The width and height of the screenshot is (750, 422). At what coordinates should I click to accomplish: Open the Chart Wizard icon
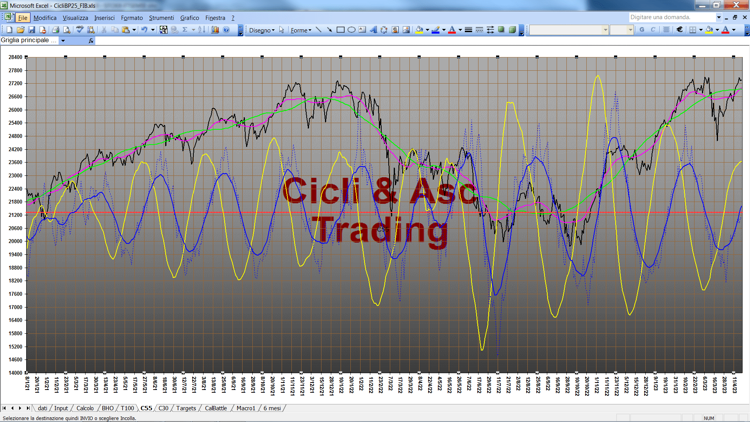(x=215, y=30)
